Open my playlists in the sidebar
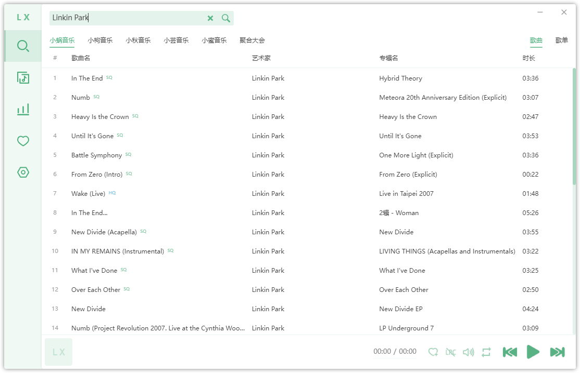This screenshot has height=373, width=580. 23,78
